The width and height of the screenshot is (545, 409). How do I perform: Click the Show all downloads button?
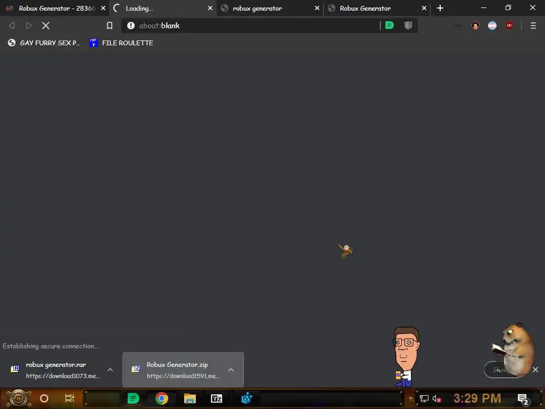500,370
